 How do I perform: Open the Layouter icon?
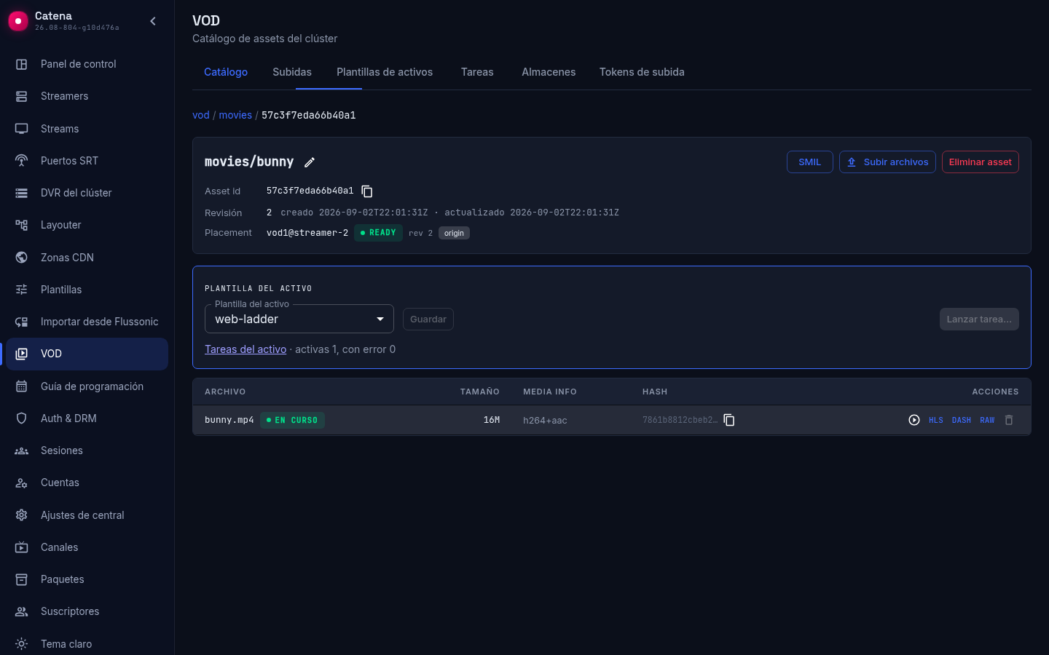point(22,225)
